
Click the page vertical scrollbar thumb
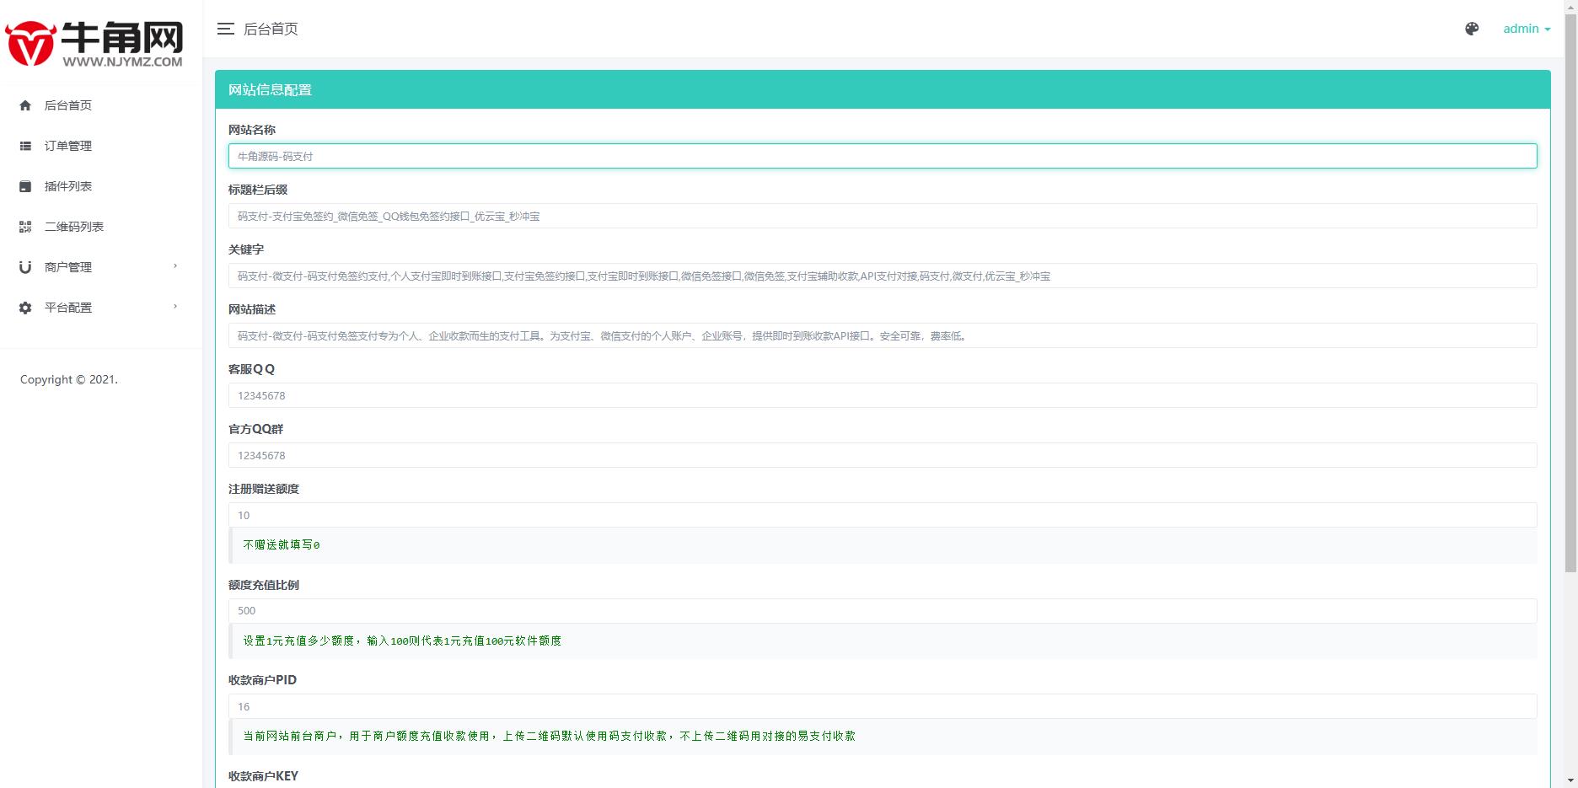click(x=1570, y=293)
